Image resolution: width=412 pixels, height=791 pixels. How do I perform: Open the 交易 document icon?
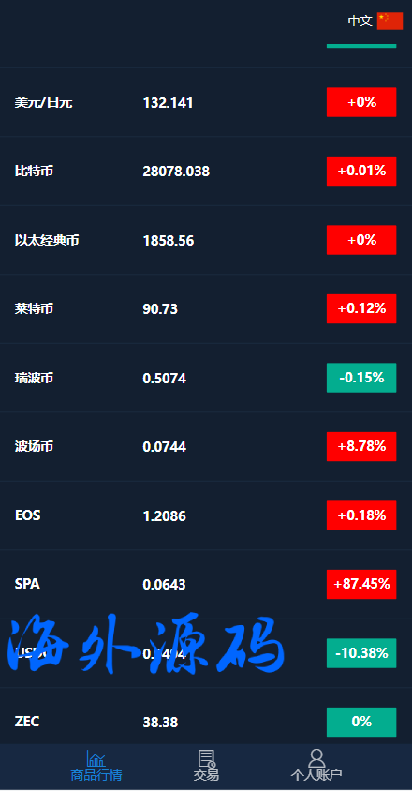click(x=206, y=758)
